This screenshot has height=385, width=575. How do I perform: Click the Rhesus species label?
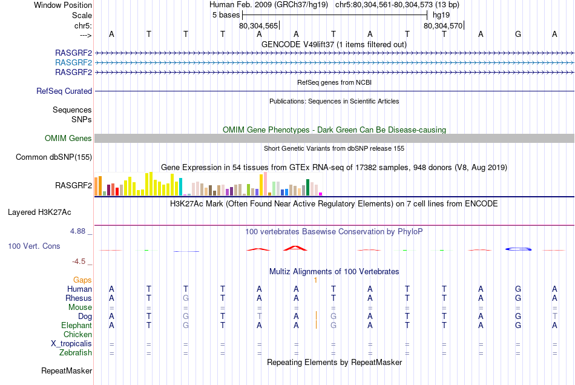(x=79, y=298)
